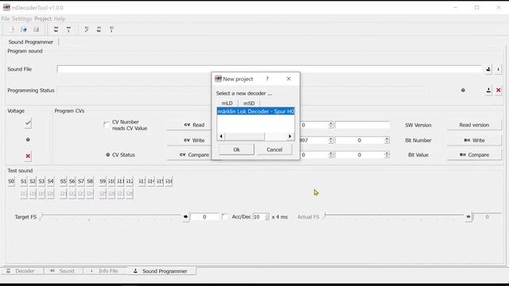Click the Sound Programmer top tab
Image resolution: width=509 pixels, height=286 pixels.
(31, 42)
